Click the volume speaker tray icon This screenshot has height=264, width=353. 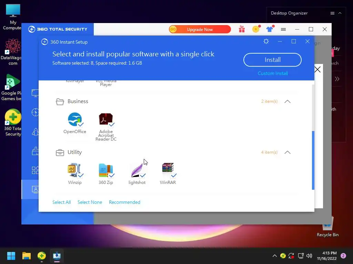tap(309, 256)
